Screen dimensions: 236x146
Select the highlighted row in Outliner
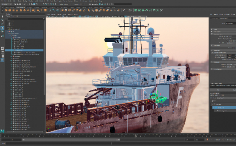click(24, 50)
